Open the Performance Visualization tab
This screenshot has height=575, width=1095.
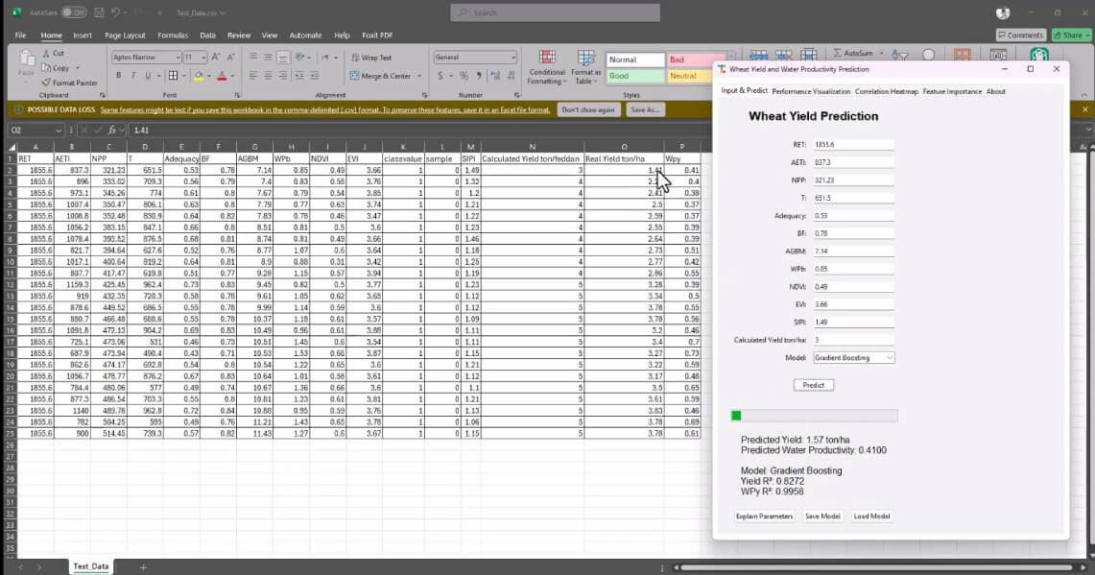tap(811, 91)
